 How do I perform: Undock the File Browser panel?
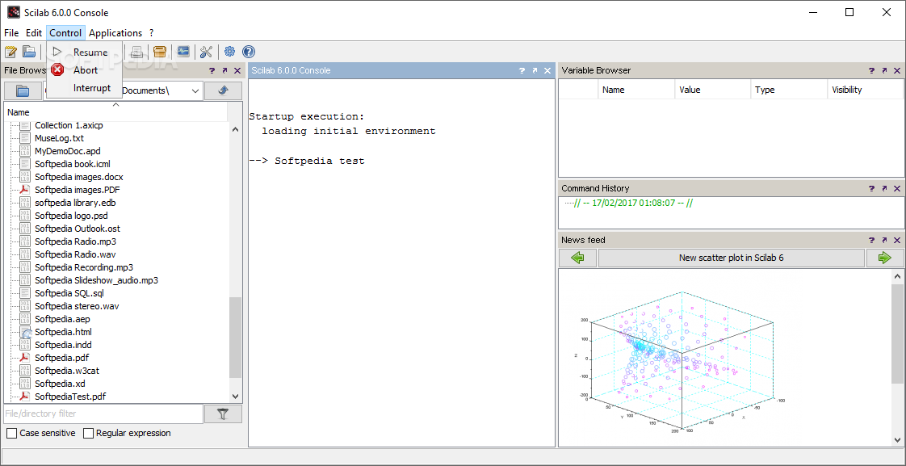click(224, 70)
